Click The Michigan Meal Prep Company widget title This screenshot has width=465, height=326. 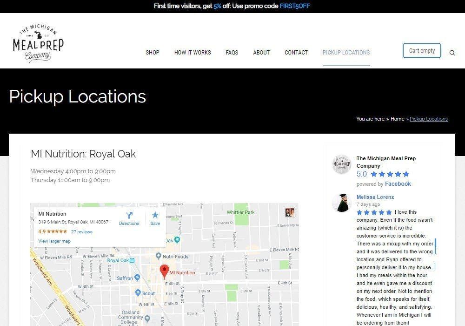pos(386,162)
